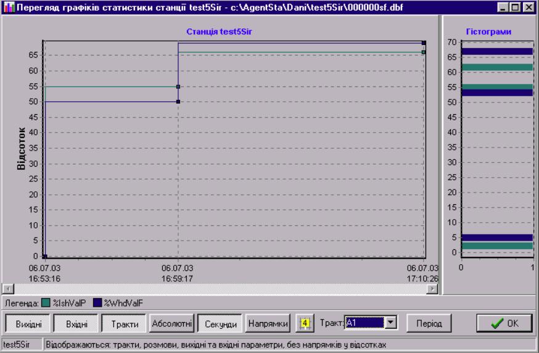Viewport: 539px width, 353px height.
Task: Click the Тракт field showing A1
Action: point(364,323)
